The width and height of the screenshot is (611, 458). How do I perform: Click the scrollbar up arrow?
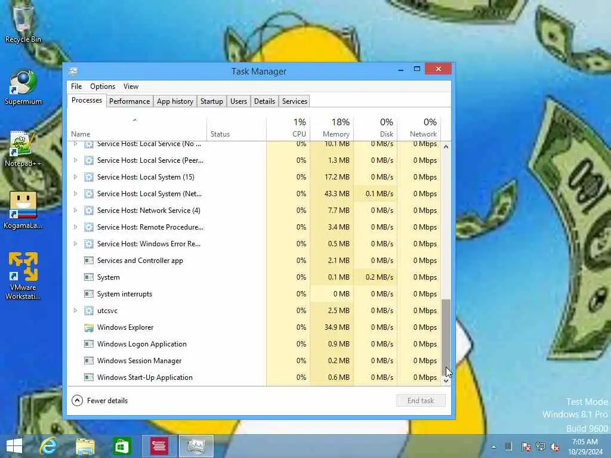click(x=446, y=147)
